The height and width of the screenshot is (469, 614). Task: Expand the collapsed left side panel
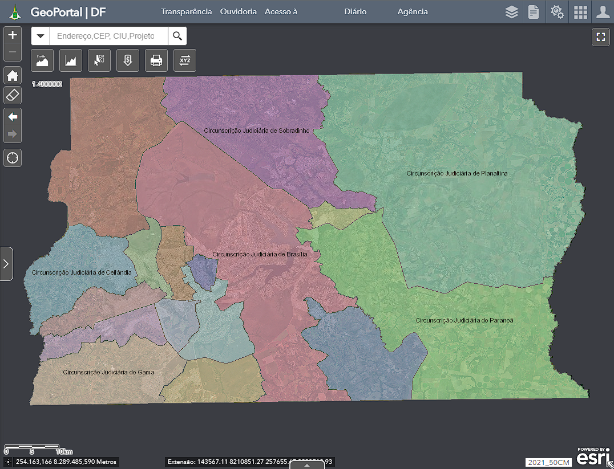[x=6, y=264]
